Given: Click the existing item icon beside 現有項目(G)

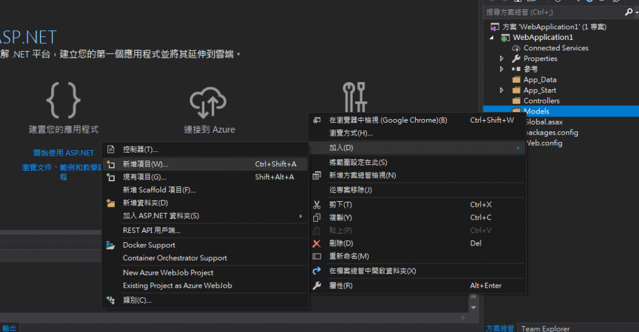Looking at the screenshot, I should (110, 177).
